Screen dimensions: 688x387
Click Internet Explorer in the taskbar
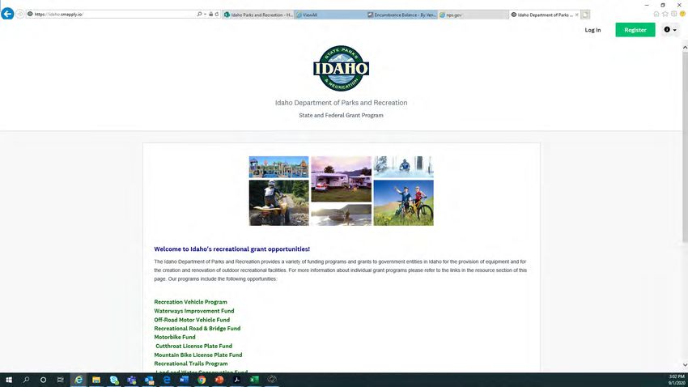(x=79, y=380)
